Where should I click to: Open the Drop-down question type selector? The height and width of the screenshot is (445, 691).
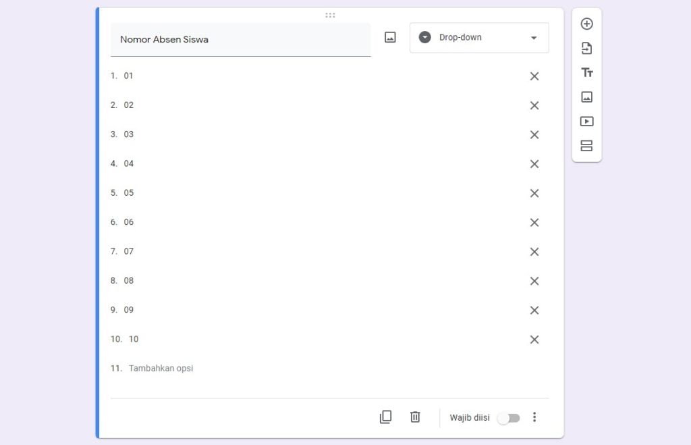479,38
